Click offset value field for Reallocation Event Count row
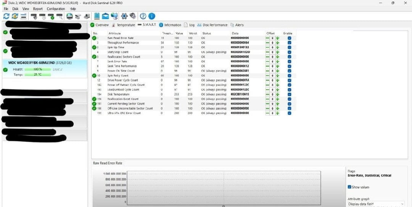 pyautogui.click(x=272, y=99)
